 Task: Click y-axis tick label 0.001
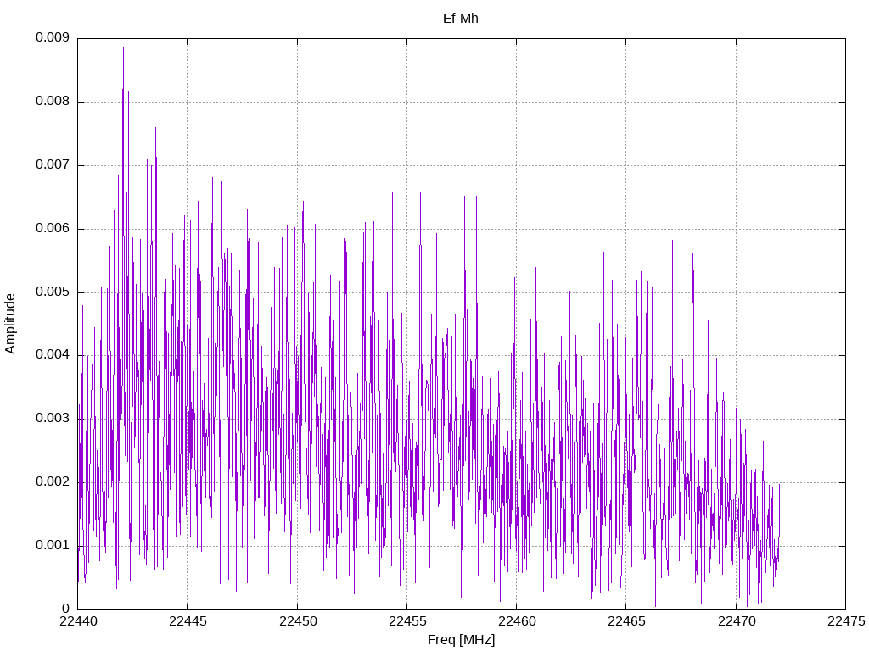tap(53, 545)
